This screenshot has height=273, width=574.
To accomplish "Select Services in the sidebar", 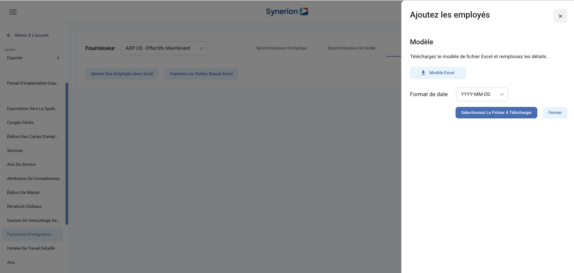I will [15, 151].
